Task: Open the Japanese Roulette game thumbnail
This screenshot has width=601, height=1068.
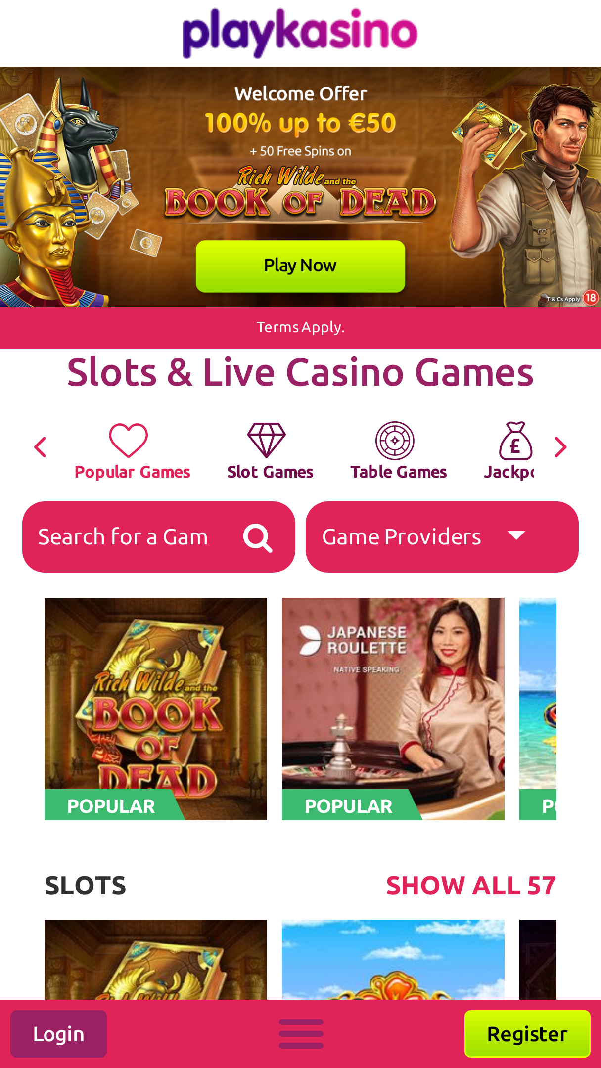Action: point(393,709)
